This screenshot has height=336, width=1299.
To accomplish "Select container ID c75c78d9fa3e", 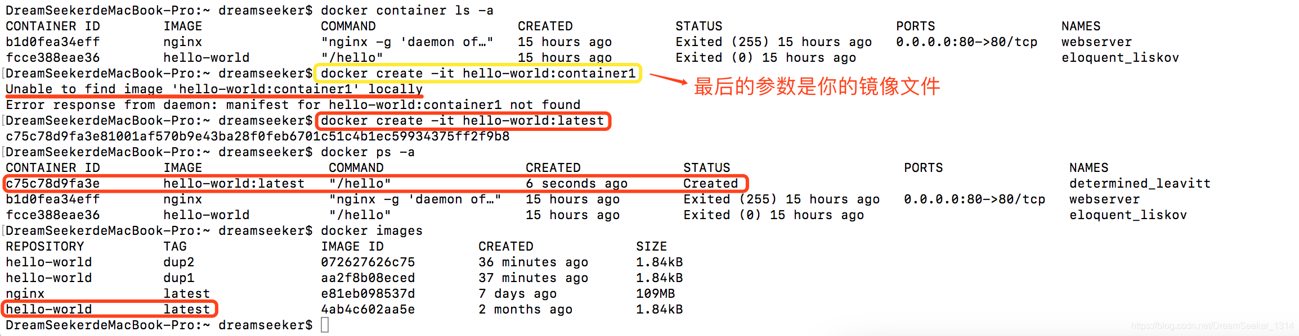I will [x=52, y=184].
